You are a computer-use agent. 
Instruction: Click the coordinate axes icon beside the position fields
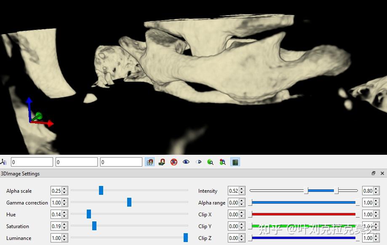click(x=4, y=162)
